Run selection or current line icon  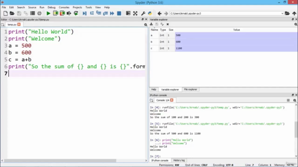pyautogui.click(x=69, y=13)
